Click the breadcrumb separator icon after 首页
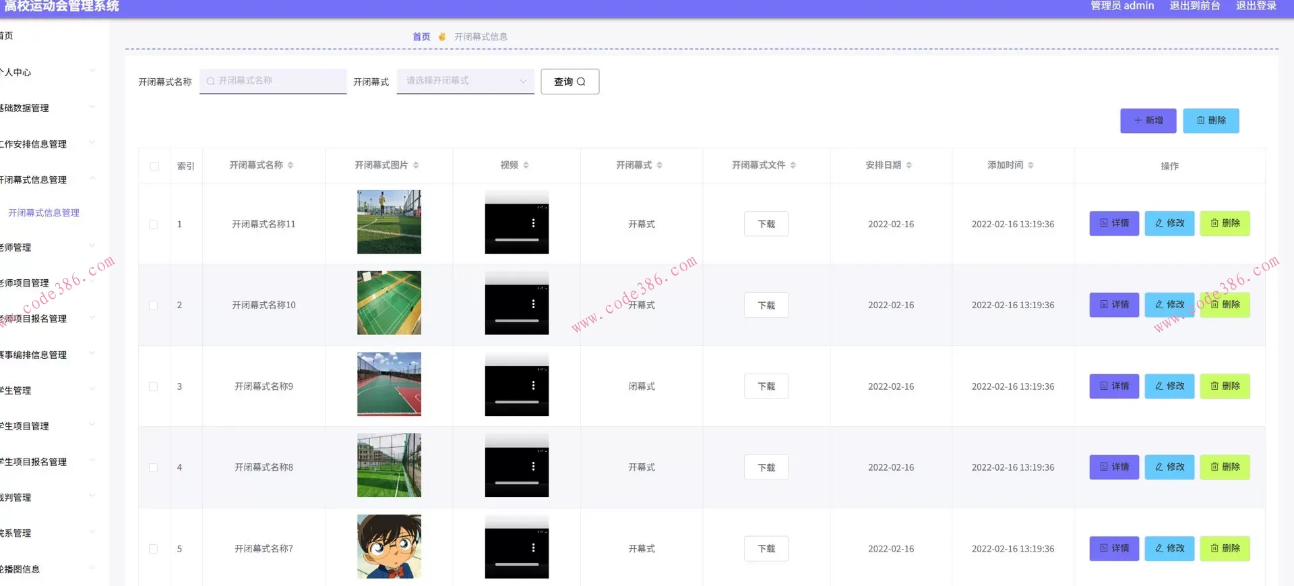Screen dimensions: 1294x586 click(x=442, y=36)
